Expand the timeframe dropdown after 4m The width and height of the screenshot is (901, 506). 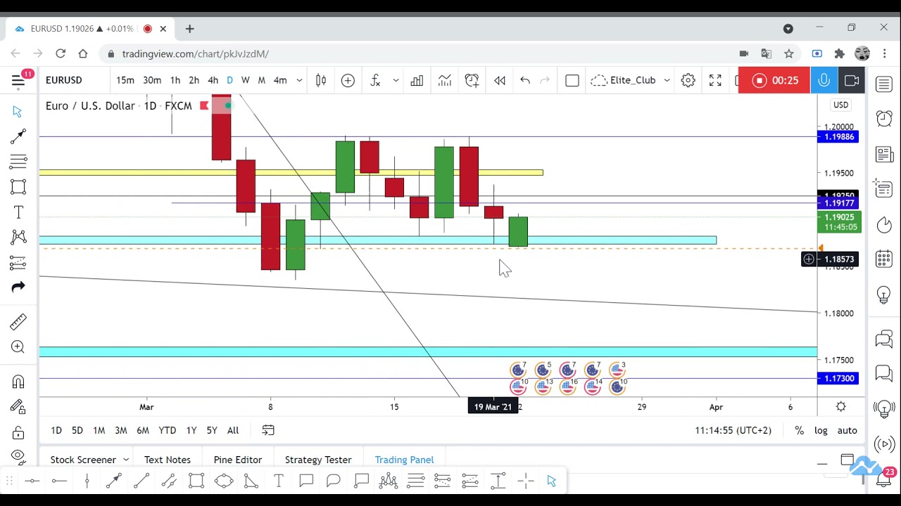[299, 80]
